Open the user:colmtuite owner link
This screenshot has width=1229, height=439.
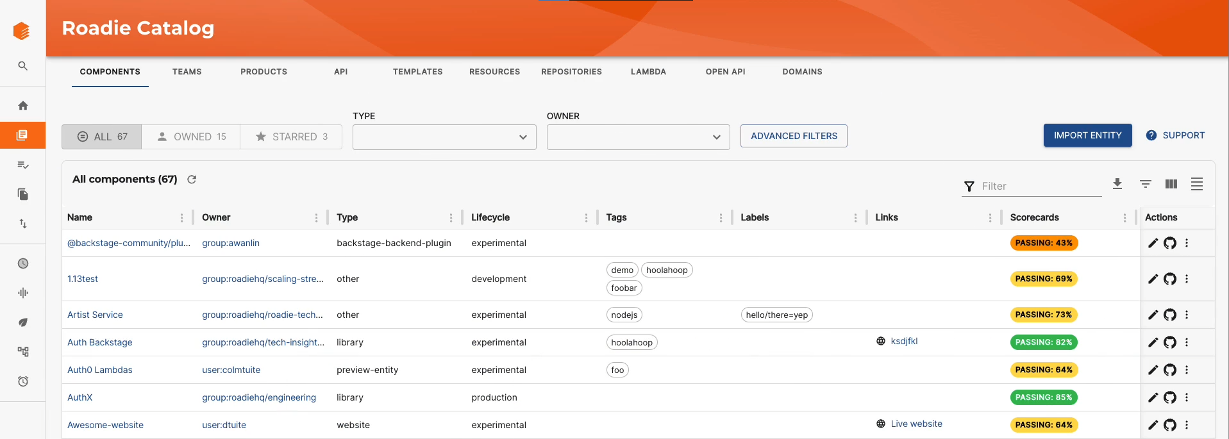tap(231, 370)
